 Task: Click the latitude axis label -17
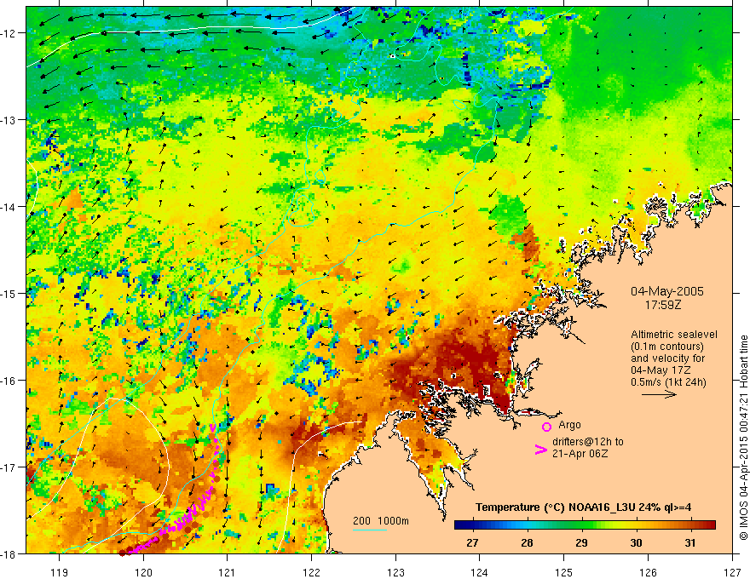(x=8, y=467)
